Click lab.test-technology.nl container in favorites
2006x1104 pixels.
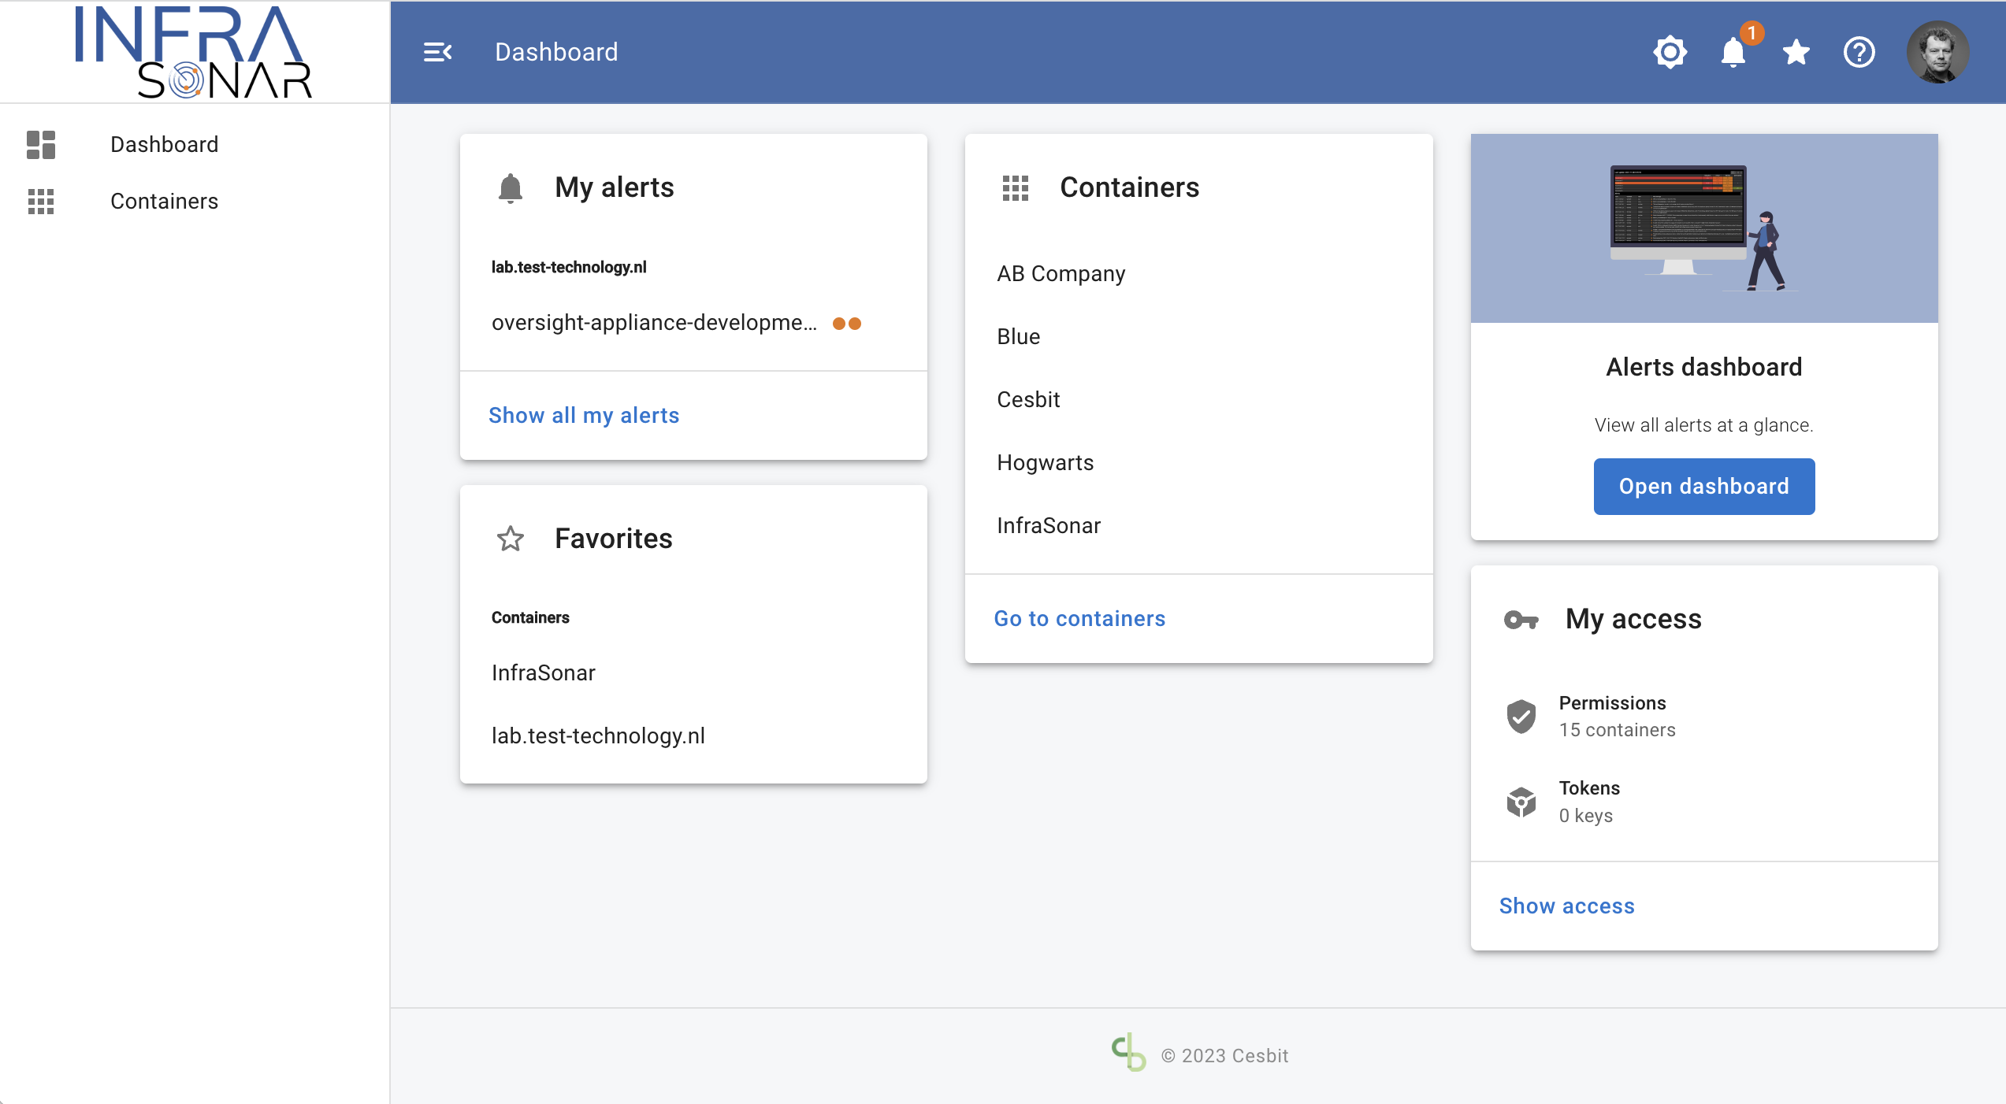tap(600, 735)
